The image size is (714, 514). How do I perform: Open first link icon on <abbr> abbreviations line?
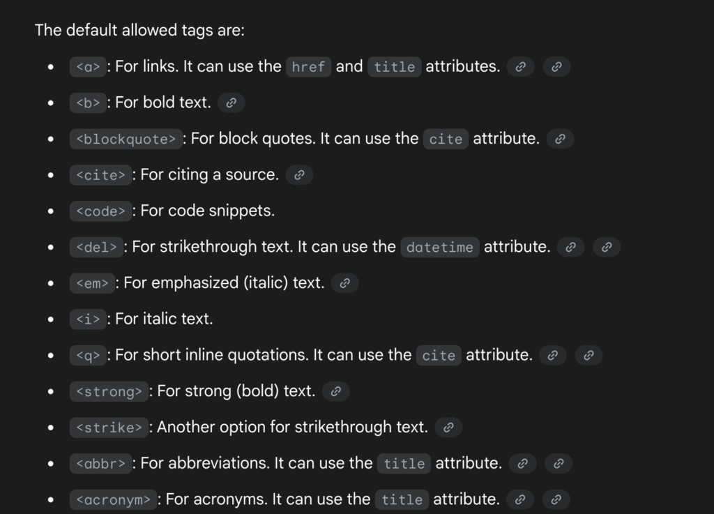coord(522,464)
